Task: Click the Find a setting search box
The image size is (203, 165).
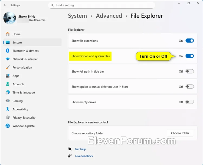Action: tap(101, 5)
